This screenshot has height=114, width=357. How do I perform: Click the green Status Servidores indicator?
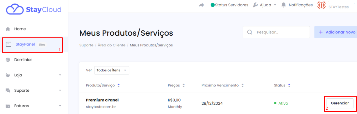(x=213, y=5)
